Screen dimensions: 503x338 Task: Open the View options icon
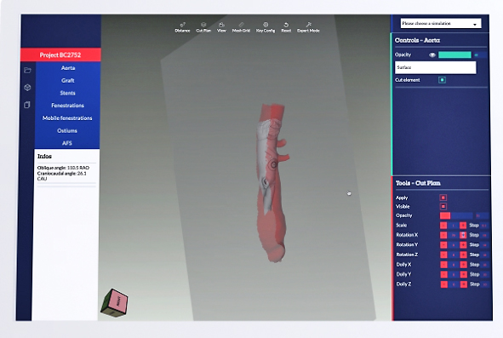[x=221, y=27]
